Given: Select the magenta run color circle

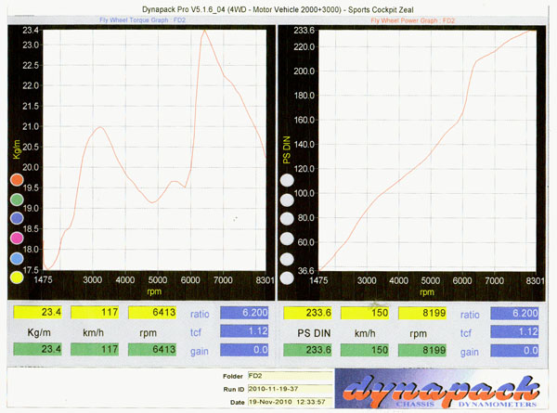Looking at the screenshot, I should point(17,238).
